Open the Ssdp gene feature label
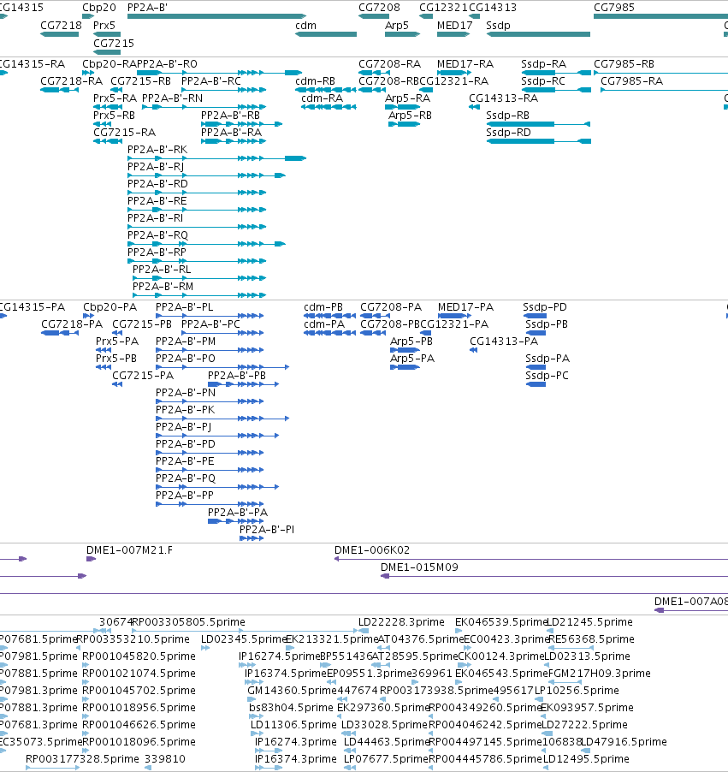This screenshot has height=772, width=728. pos(498,25)
